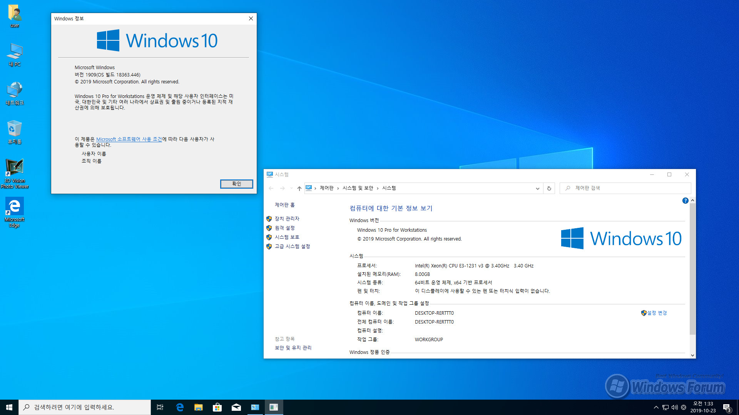
Task: Click 확인 button in Windows 정보 dialog
Action: [x=236, y=184]
